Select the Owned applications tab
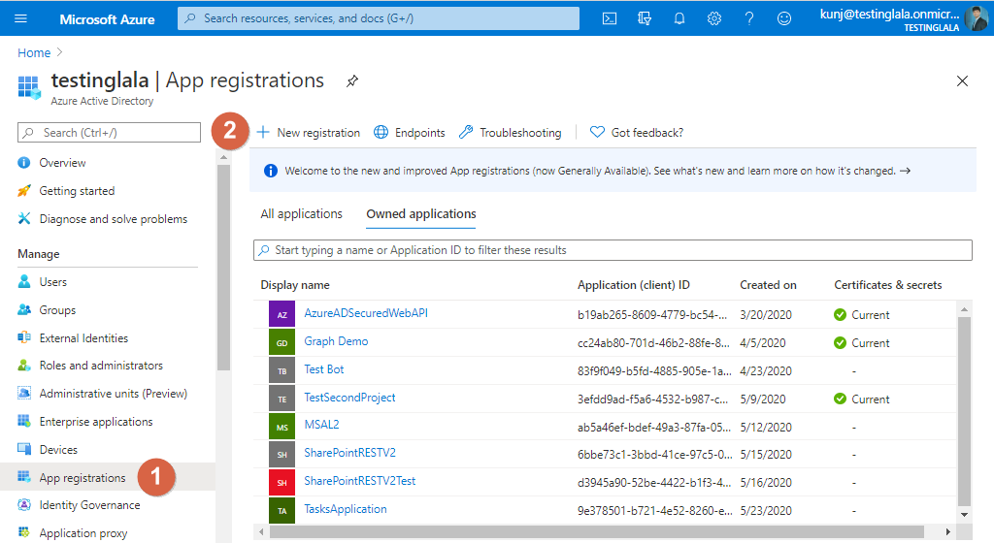Screen dimensions: 994x543 [x=421, y=214]
